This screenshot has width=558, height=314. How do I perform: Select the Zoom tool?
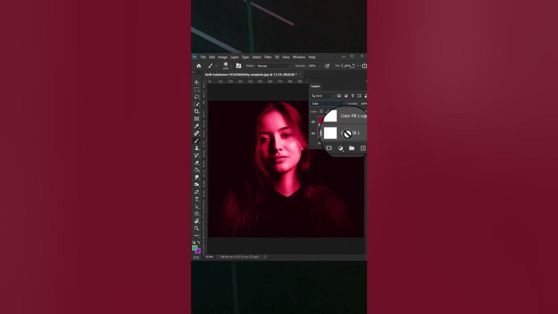click(197, 228)
